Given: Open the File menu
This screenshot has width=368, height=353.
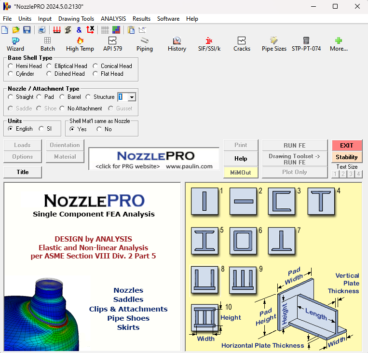Looking at the screenshot, I should point(7,19).
